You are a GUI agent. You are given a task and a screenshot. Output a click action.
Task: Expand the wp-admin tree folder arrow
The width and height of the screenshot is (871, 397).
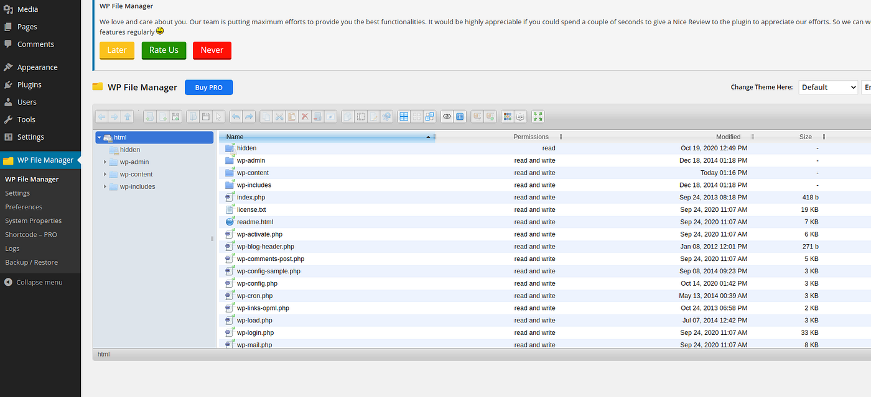(x=105, y=162)
